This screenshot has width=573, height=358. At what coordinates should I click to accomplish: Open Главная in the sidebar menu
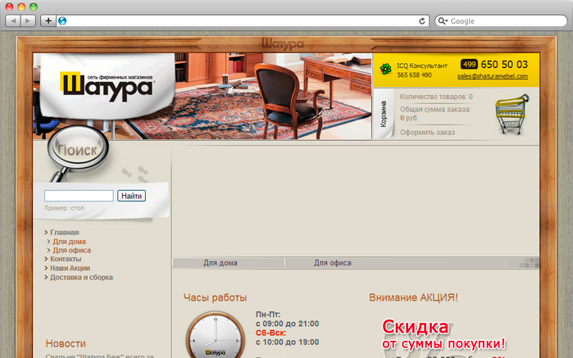(x=64, y=233)
